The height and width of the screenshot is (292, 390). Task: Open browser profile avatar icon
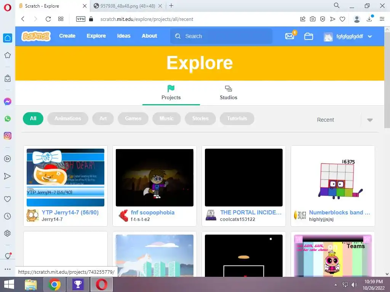(357, 19)
